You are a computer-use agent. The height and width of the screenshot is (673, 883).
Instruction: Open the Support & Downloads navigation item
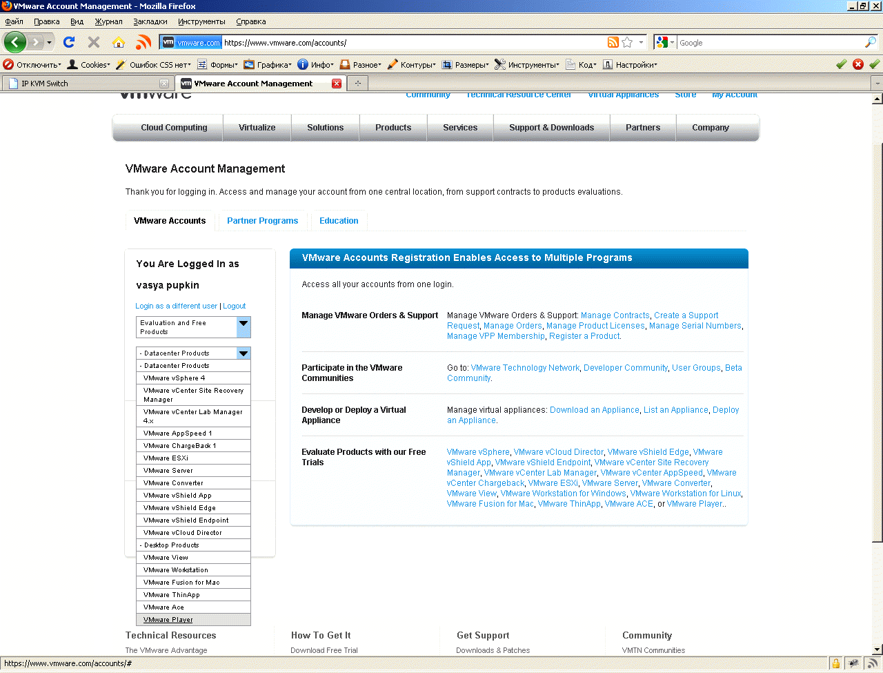click(551, 128)
